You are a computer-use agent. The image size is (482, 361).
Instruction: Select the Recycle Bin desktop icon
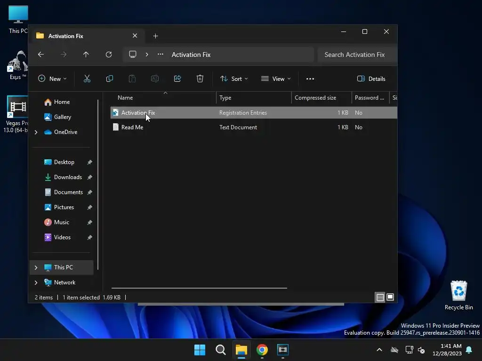pyautogui.click(x=458, y=295)
